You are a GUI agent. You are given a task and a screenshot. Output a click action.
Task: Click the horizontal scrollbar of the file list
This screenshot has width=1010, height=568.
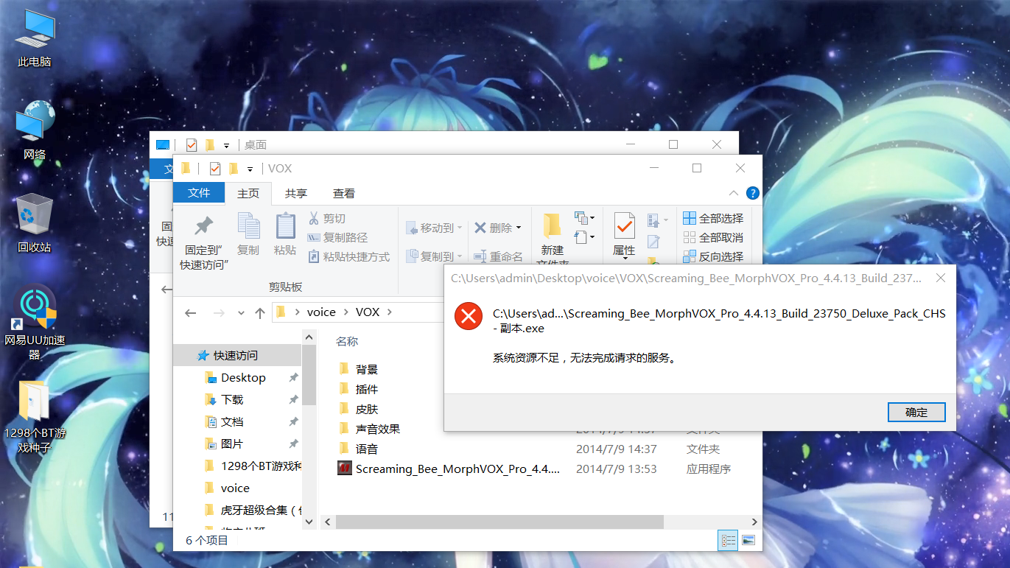[500, 522]
